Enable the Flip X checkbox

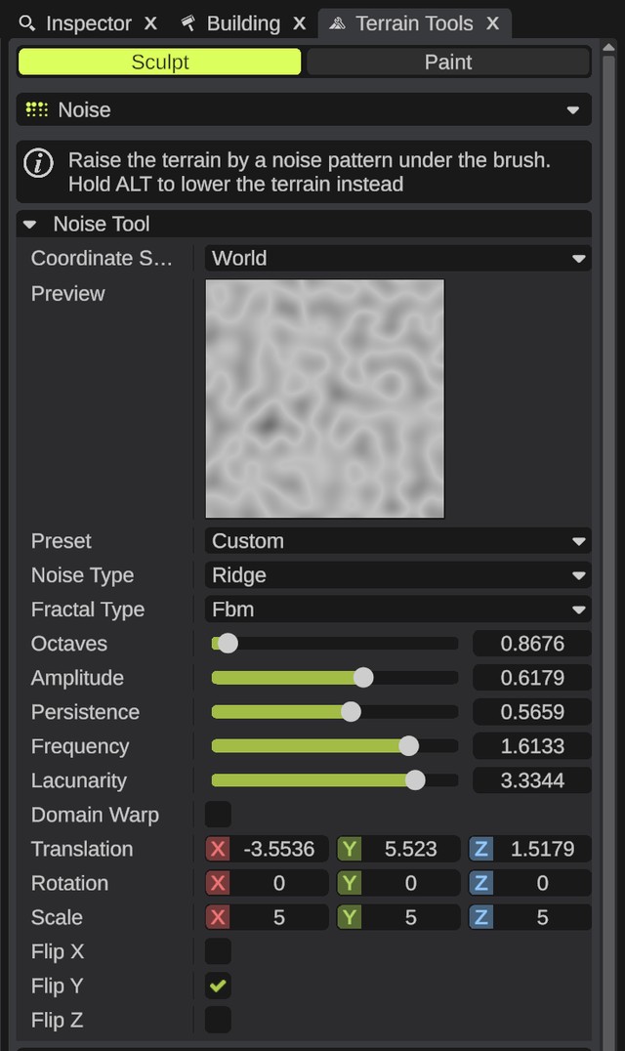[218, 951]
